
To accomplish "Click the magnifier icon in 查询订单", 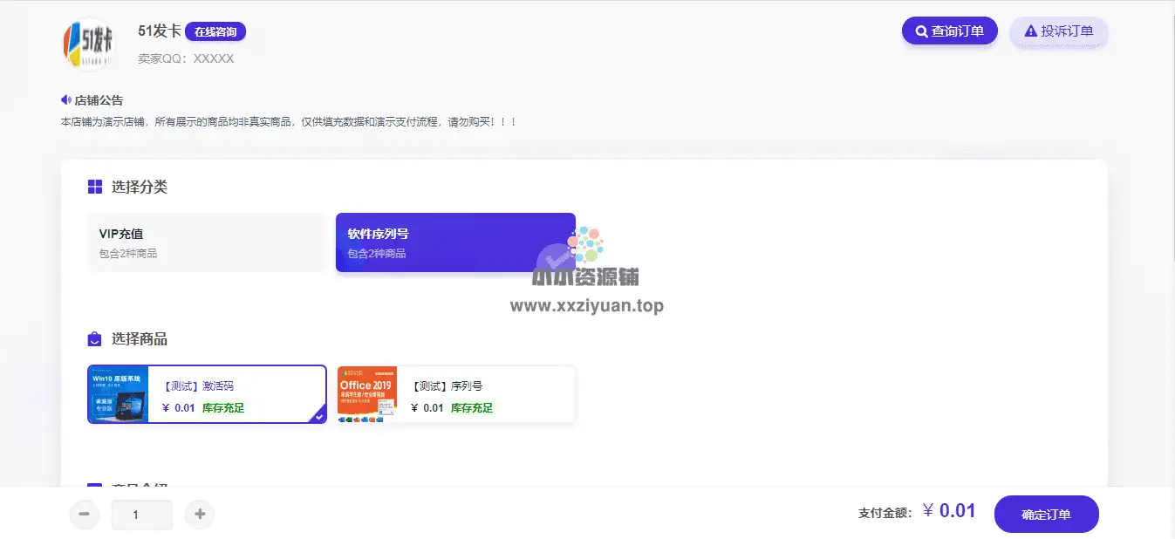I will click(x=920, y=31).
